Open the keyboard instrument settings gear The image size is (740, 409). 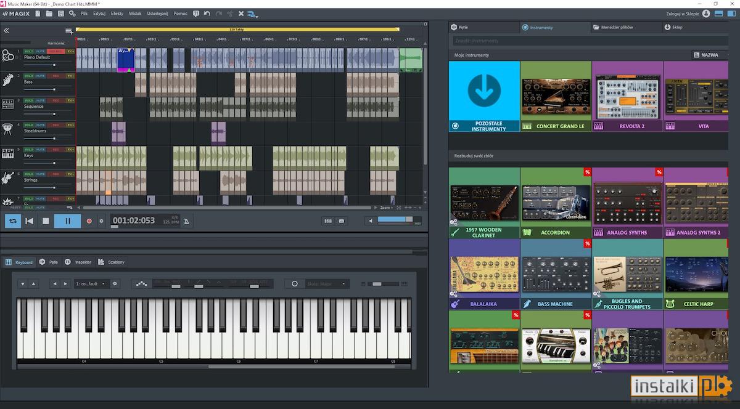click(115, 283)
